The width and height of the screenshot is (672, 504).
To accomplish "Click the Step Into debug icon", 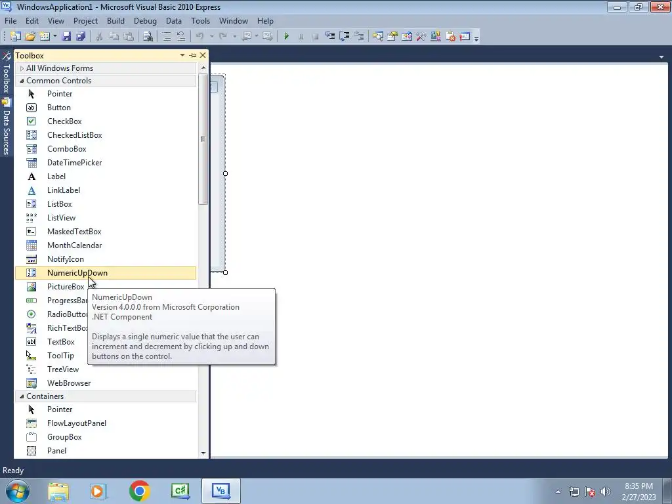I will point(329,37).
